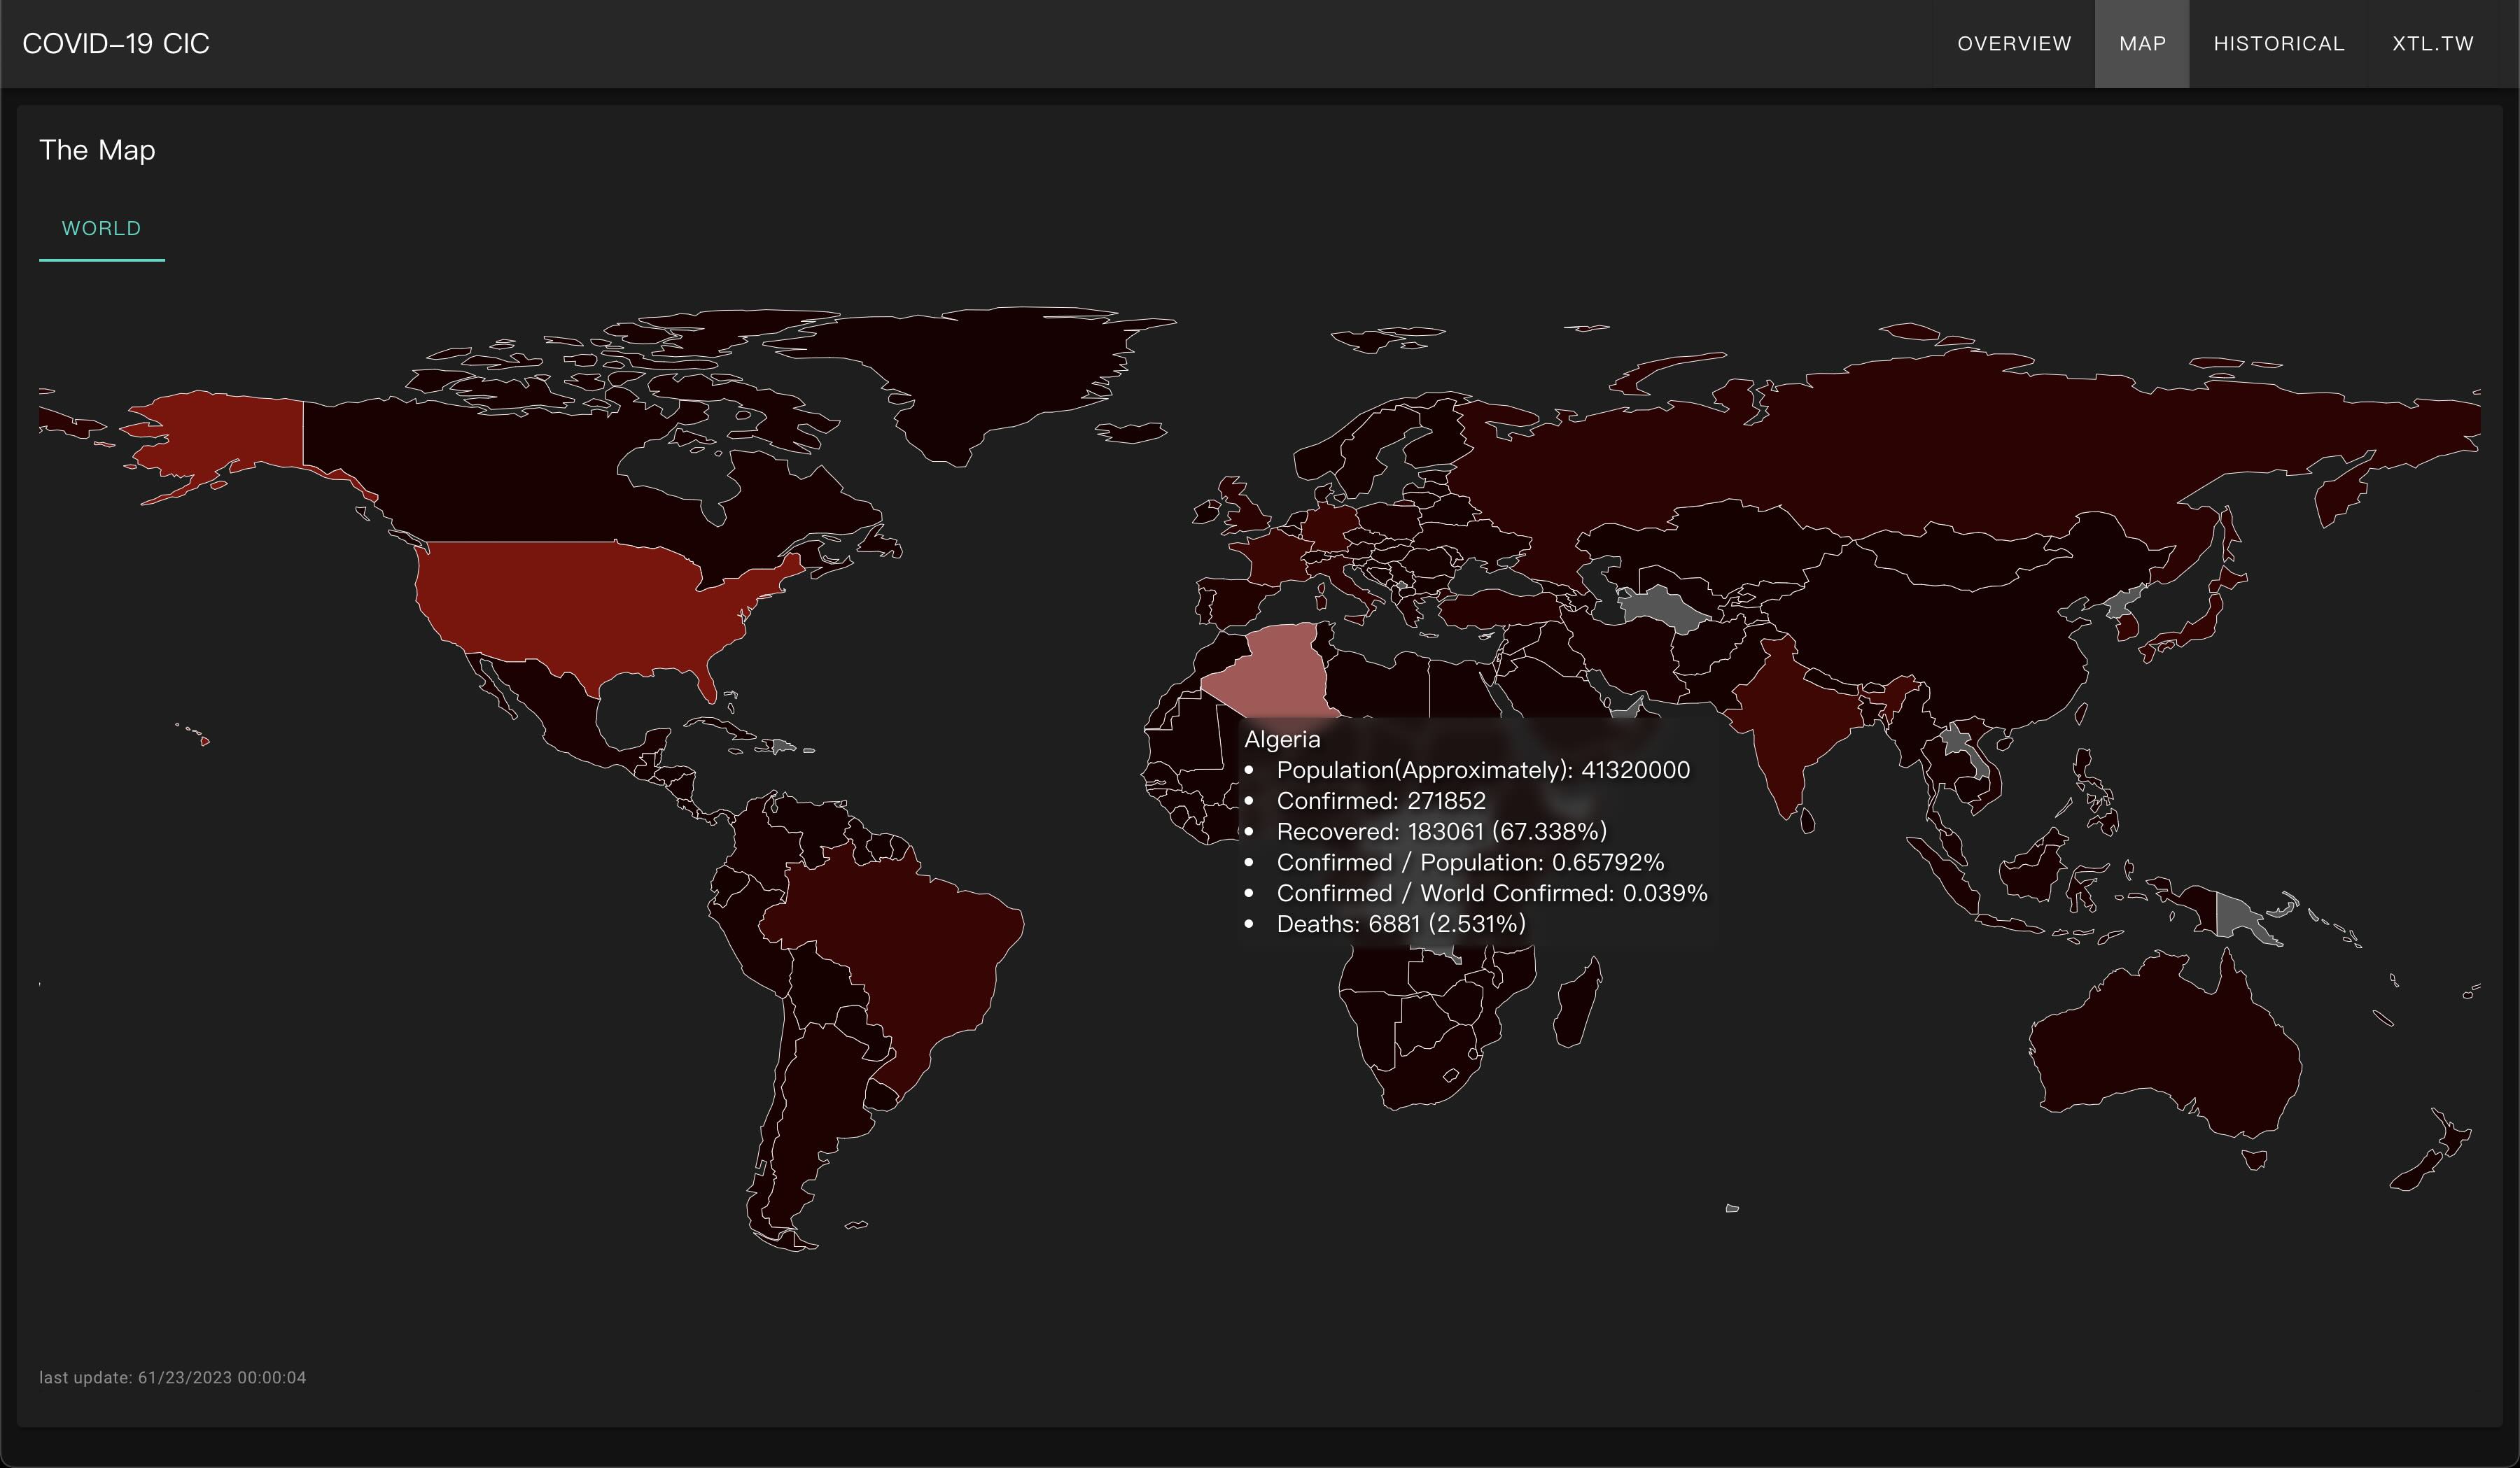Go to the HISTORICAL page
The width and height of the screenshot is (2520, 1468).
pyautogui.click(x=2278, y=44)
